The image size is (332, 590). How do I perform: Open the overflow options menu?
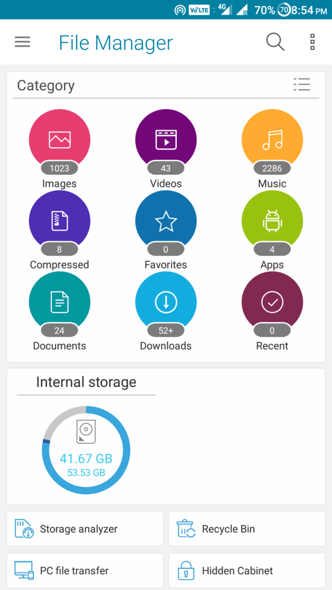312,42
